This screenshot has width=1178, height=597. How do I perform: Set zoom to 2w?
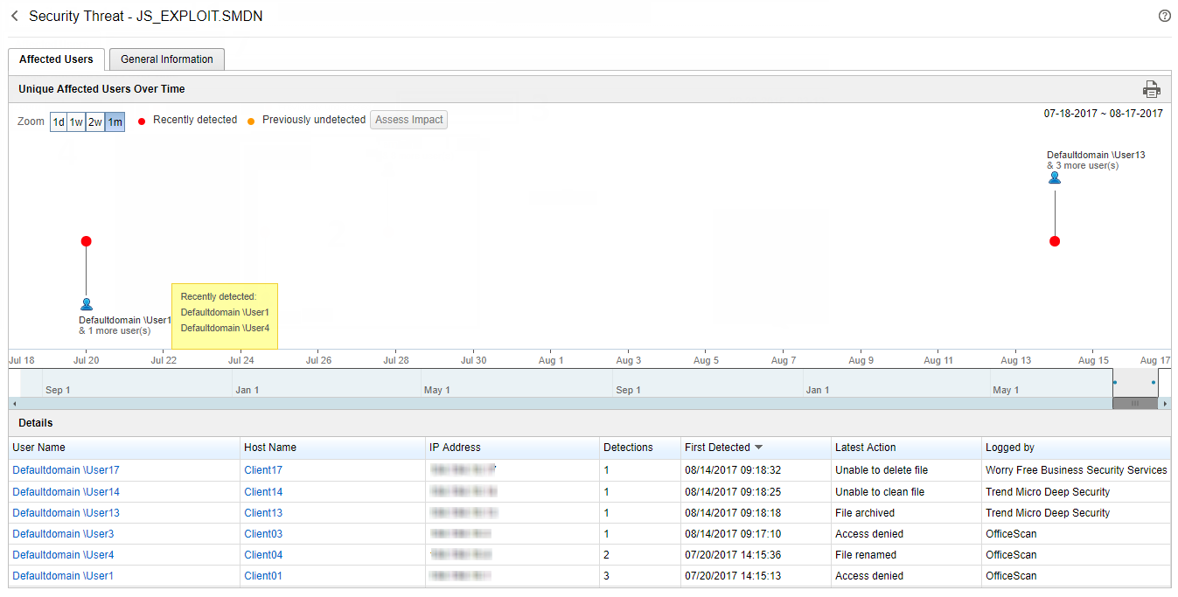95,121
